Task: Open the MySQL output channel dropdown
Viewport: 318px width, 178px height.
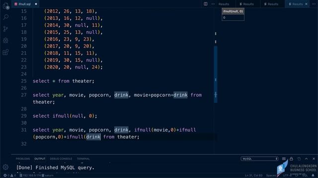Action: (x=259, y=159)
